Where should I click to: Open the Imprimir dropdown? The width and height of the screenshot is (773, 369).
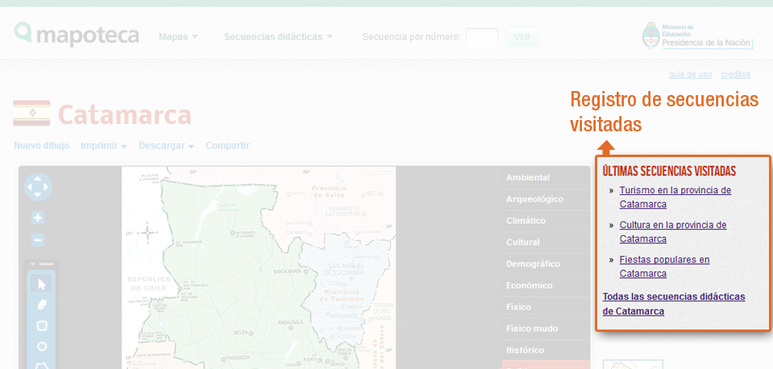[x=104, y=146]
